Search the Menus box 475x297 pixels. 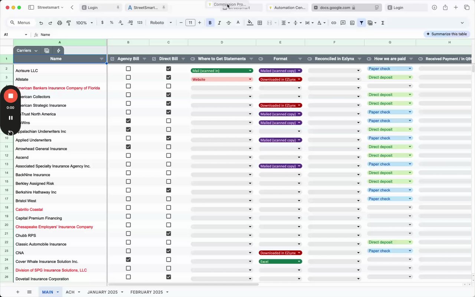point(21,23)
